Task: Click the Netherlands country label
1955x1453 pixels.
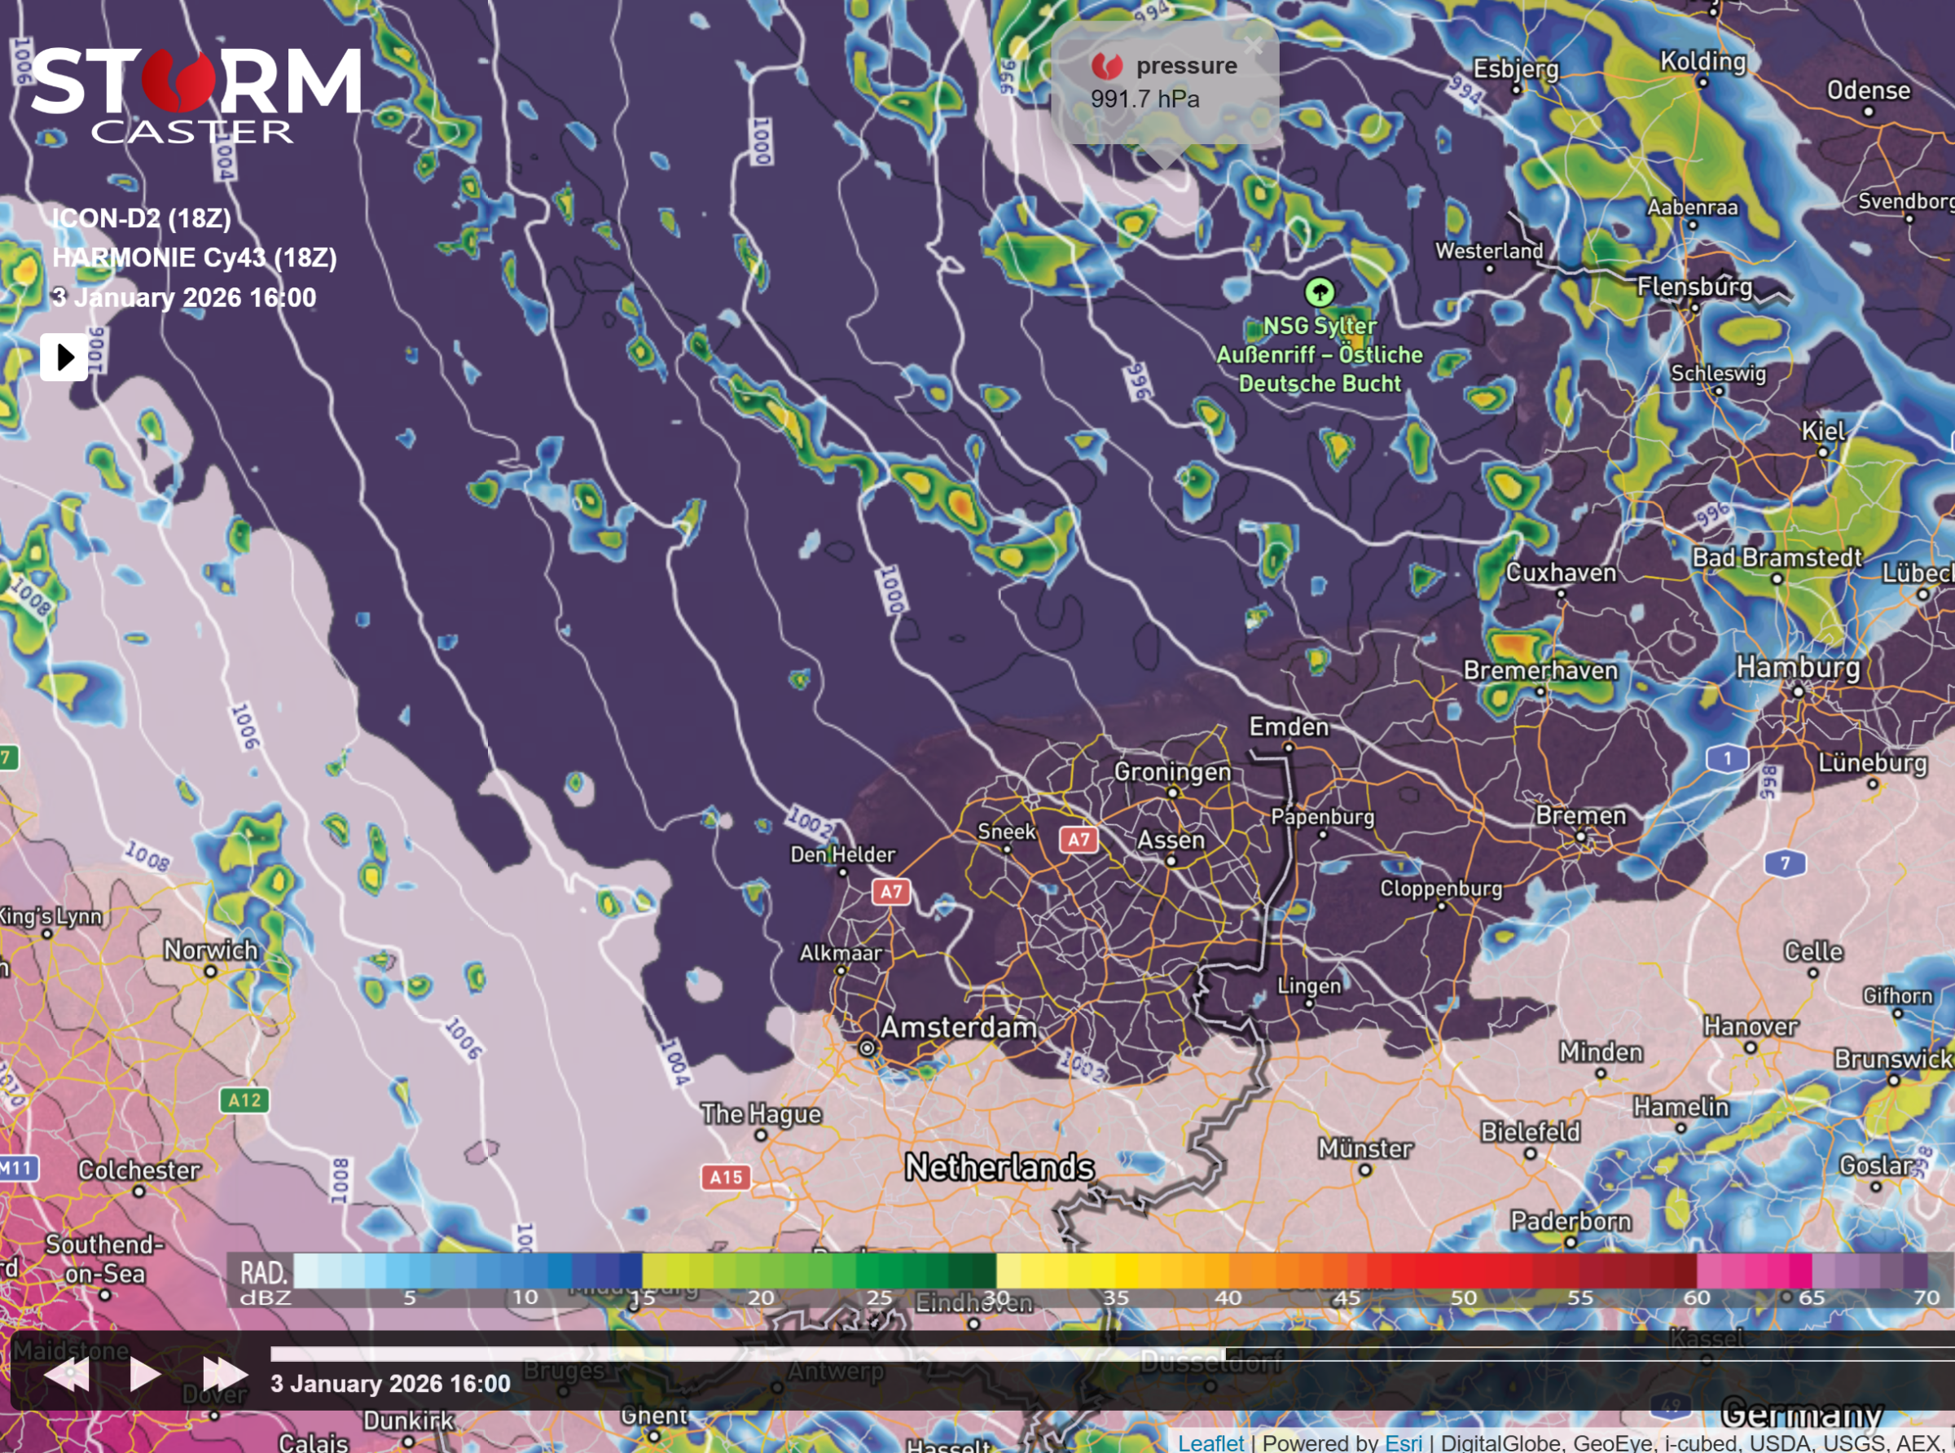Action: (x=999, y=1167)
